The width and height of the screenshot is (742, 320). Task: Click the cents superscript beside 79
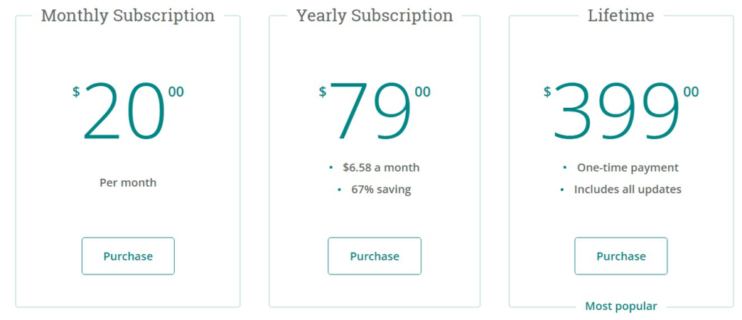(422, 92)
